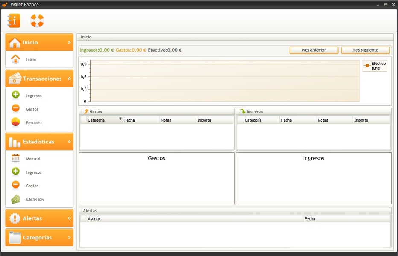This screenshot has width=398, height=256.
Task: Expand the Categorías sidebar section
Action: click(x=69, y=238)
